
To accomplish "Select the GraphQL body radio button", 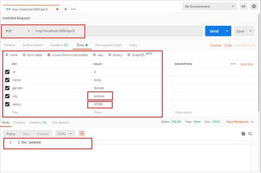I will click(x=129, y=55).
